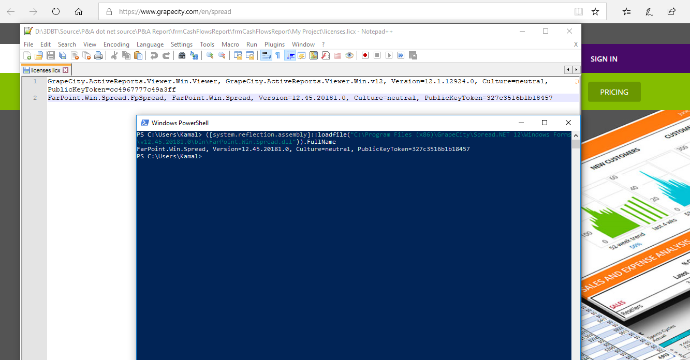Redo with the Notepad++ toolbar arrow
Viewport: 690px width, 360px height.
[x=166, y=55]
